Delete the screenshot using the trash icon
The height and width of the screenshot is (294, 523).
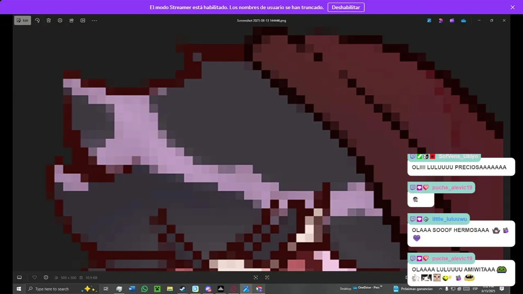click(49, 20)
